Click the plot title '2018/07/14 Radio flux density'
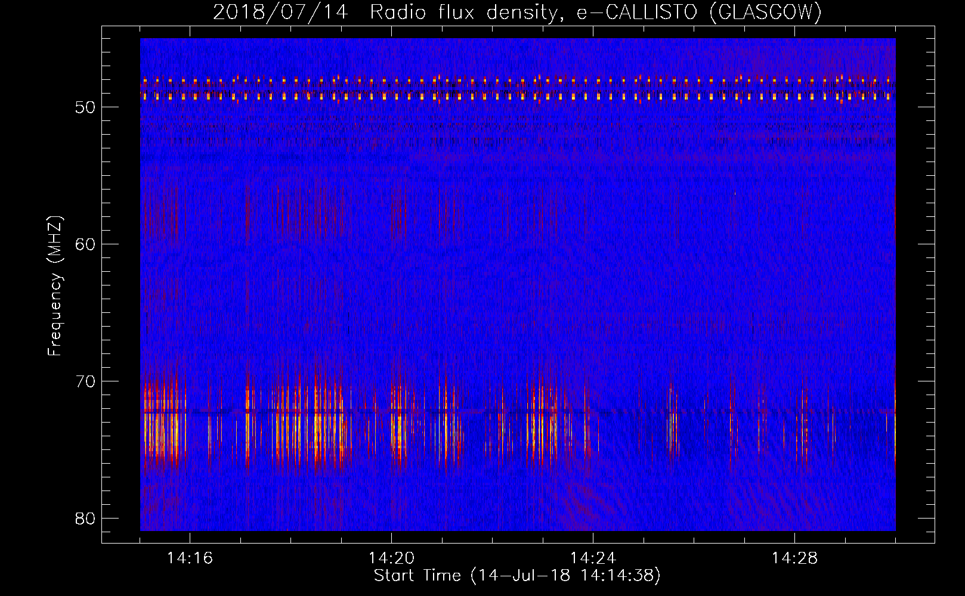The image size is (965, 596). point(389,12)
